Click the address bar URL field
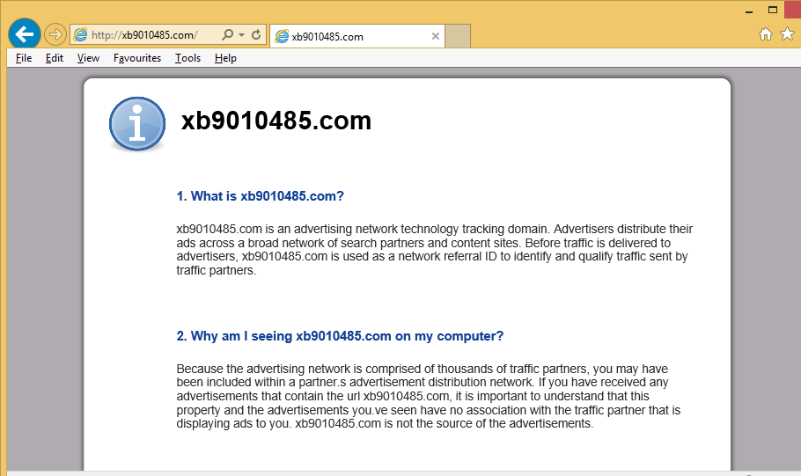The width and height of the screenshot is (801, 476). point(150,35)
